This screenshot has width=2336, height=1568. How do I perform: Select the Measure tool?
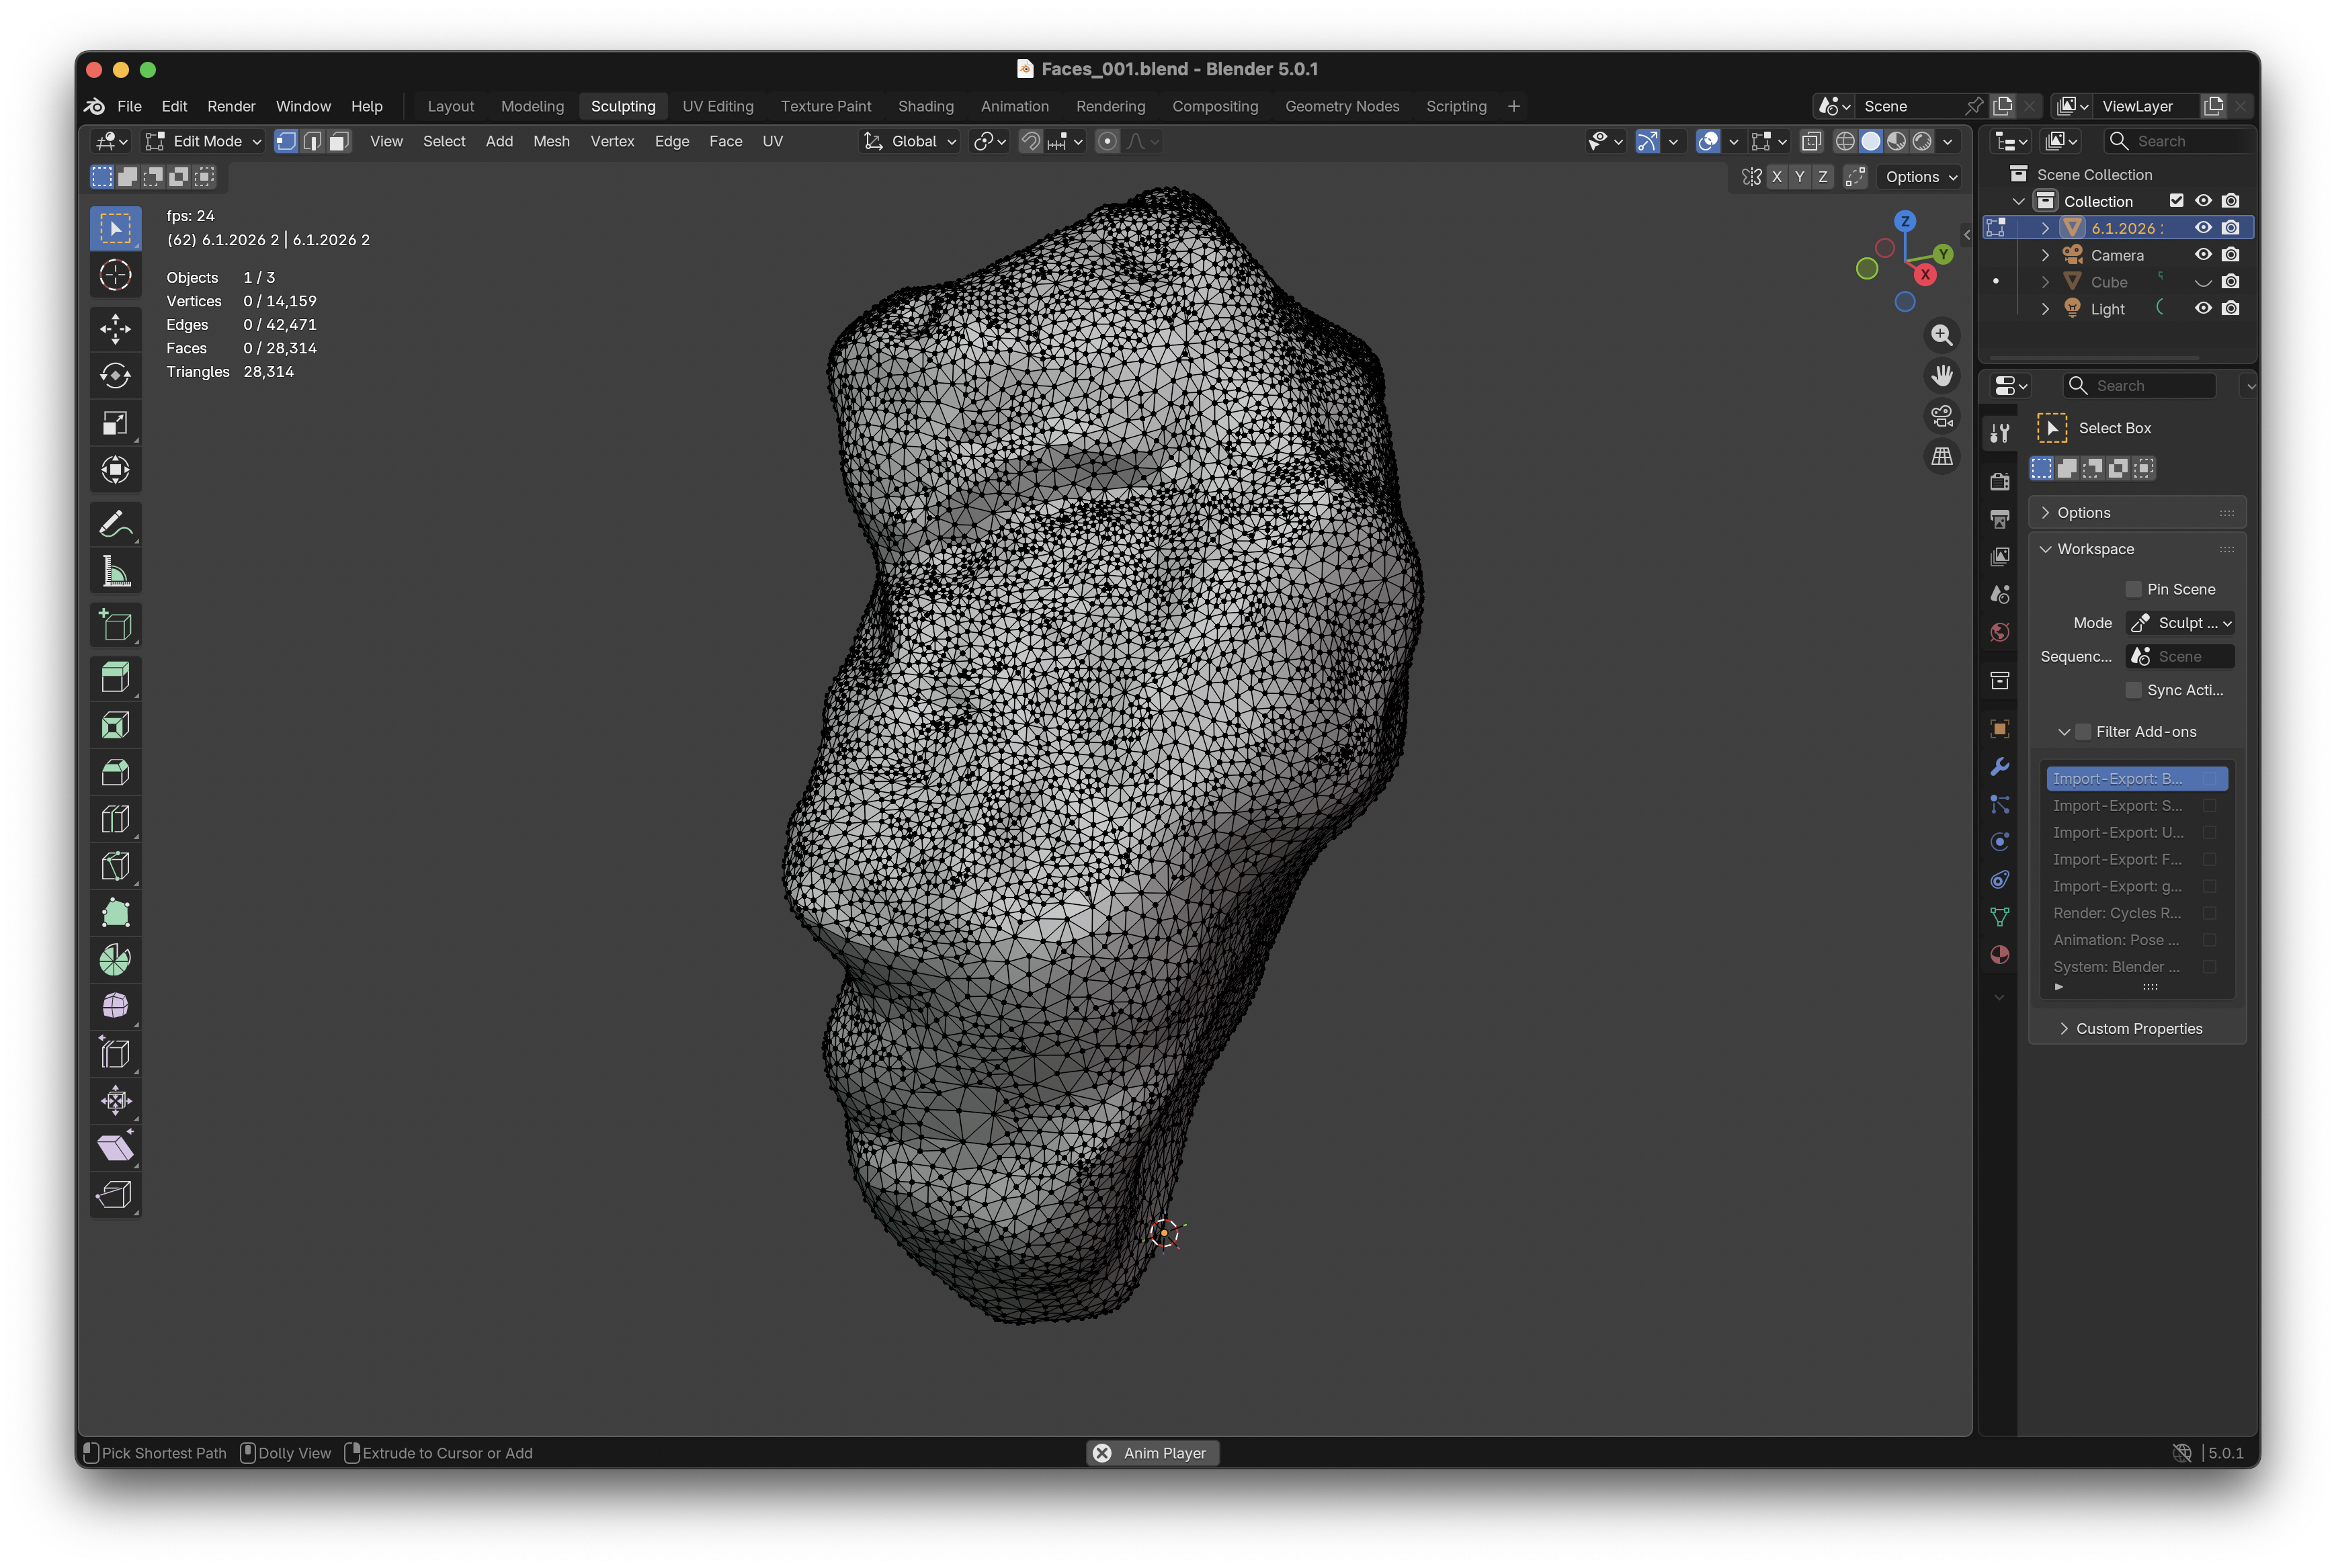pos(115,572)
